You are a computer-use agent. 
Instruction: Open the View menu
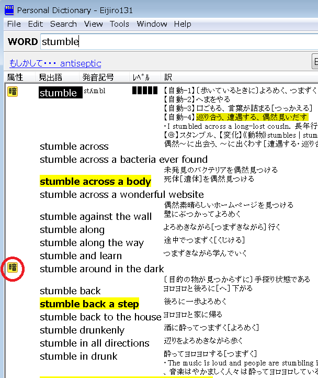(93, 24)
